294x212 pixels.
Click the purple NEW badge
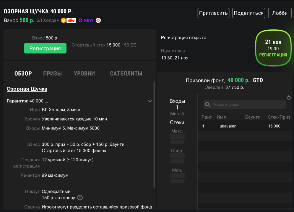coord(86,20)
